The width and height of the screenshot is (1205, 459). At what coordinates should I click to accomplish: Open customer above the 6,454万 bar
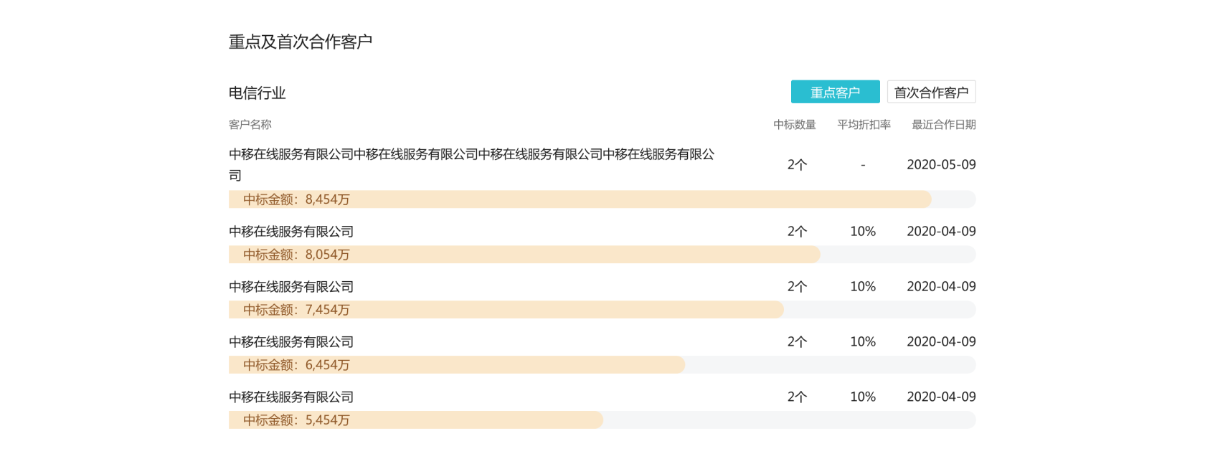[291, 342]
